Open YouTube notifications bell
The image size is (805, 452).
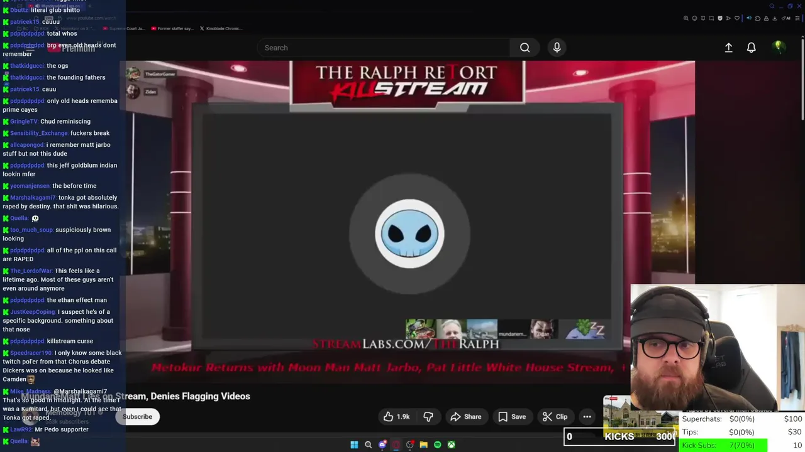[x=751, y=48]
